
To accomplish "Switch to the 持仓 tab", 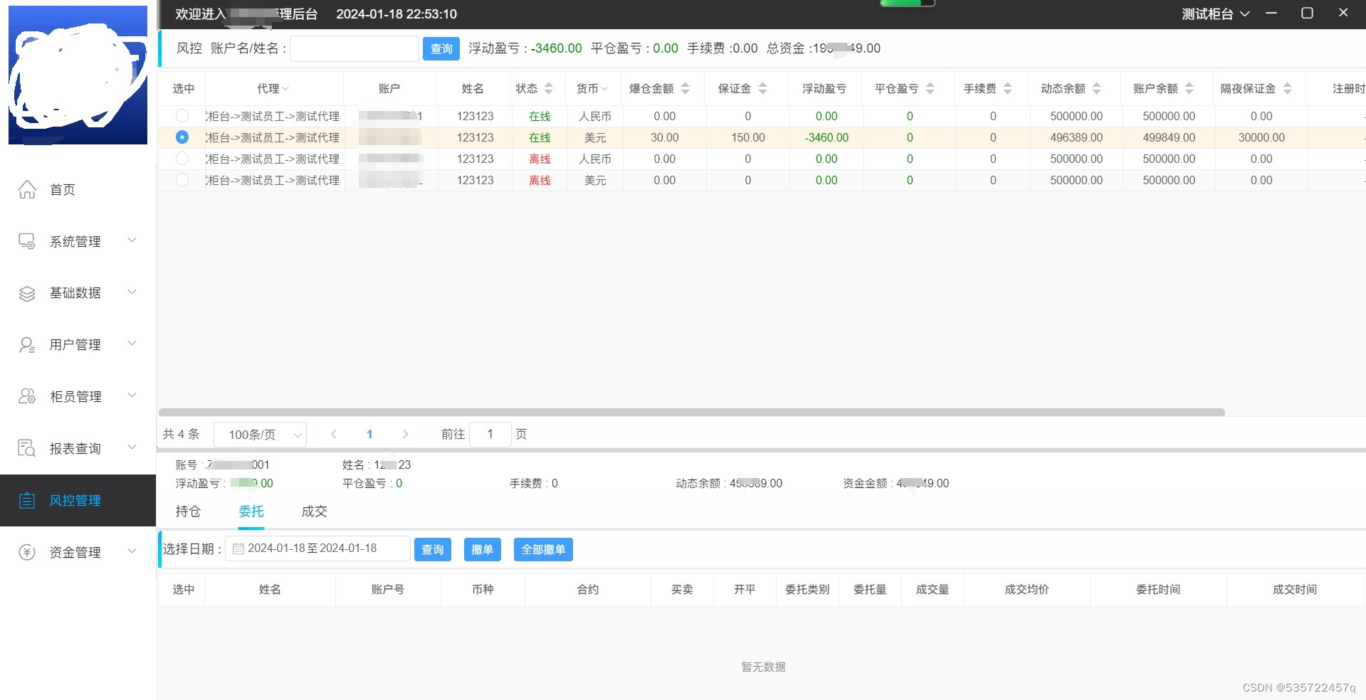I will pyautogui.click(x=188, y=511).
